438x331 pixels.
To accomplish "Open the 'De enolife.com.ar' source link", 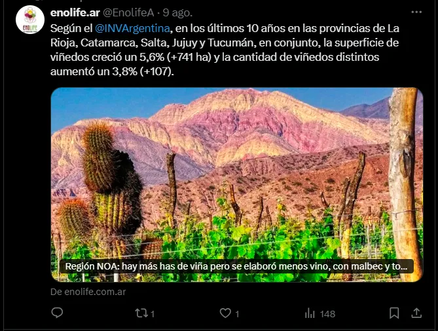I will (88, 292).
